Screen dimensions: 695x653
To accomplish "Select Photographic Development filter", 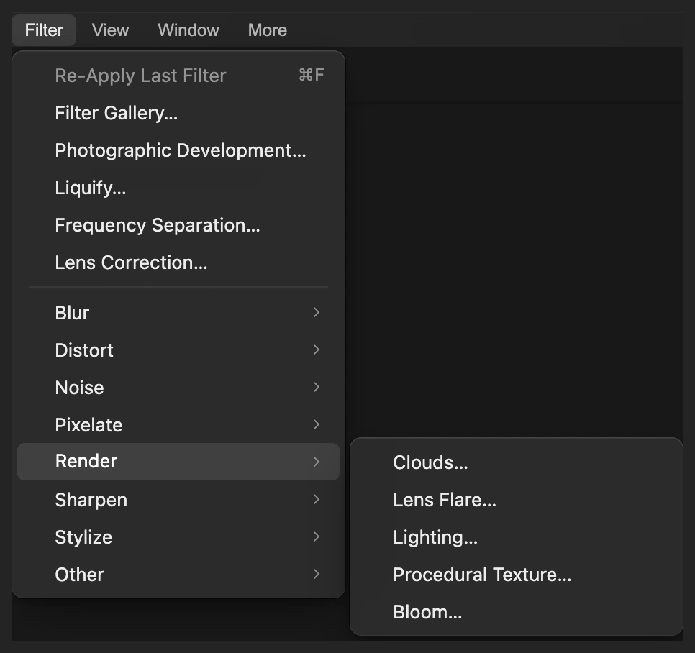I will pyautogui.click(x=178, y=150).
